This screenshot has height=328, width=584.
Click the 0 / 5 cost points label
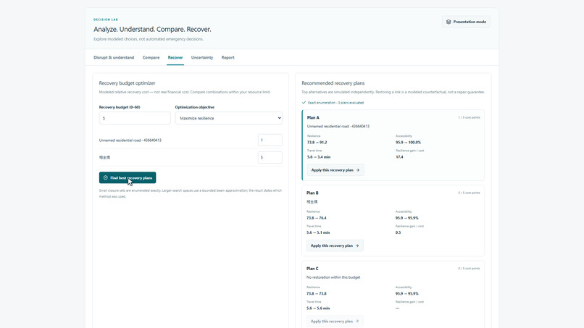469,269
